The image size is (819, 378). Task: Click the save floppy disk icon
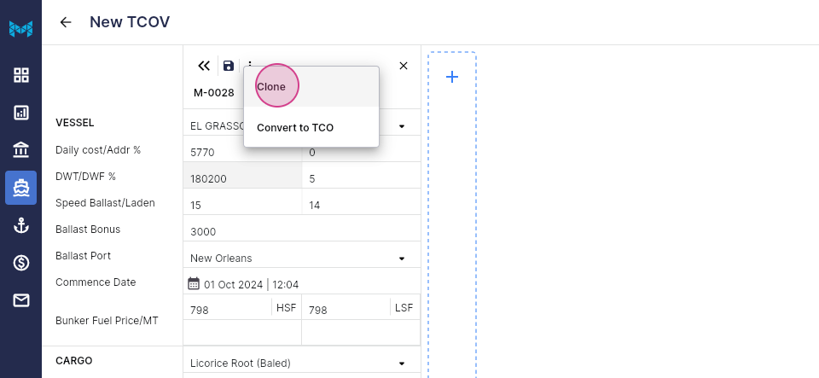[229, 66]
